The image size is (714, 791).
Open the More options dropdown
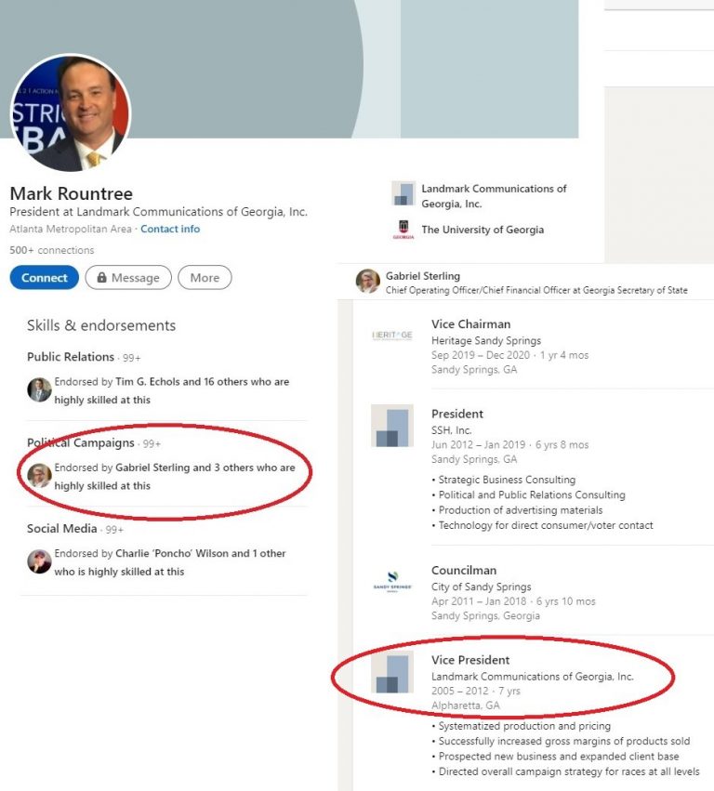(205, 278)
